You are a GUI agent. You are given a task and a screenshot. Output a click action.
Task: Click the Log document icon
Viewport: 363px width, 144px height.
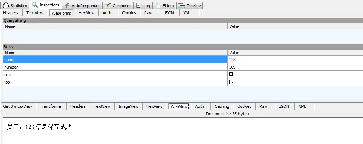(138, 5)
